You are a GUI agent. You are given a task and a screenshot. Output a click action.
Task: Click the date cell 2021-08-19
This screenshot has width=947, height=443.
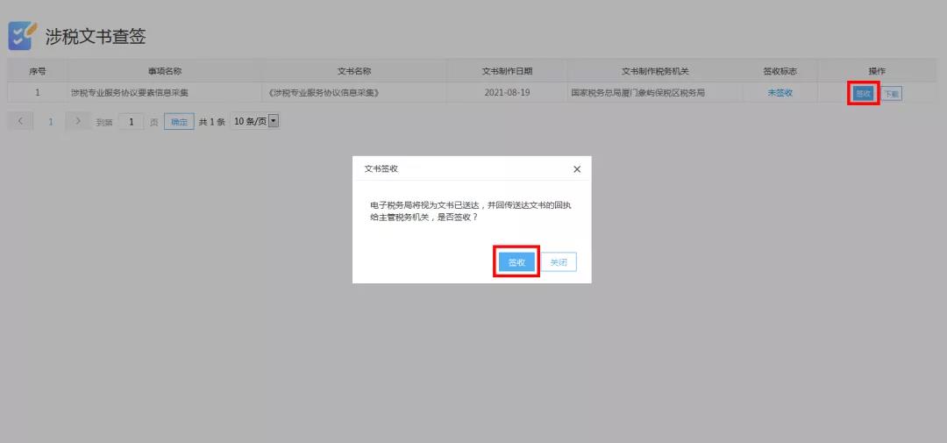(508, 93)
